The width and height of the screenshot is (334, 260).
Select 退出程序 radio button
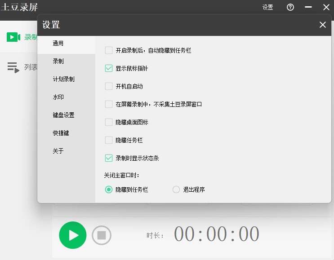click(x=176, y=189)
